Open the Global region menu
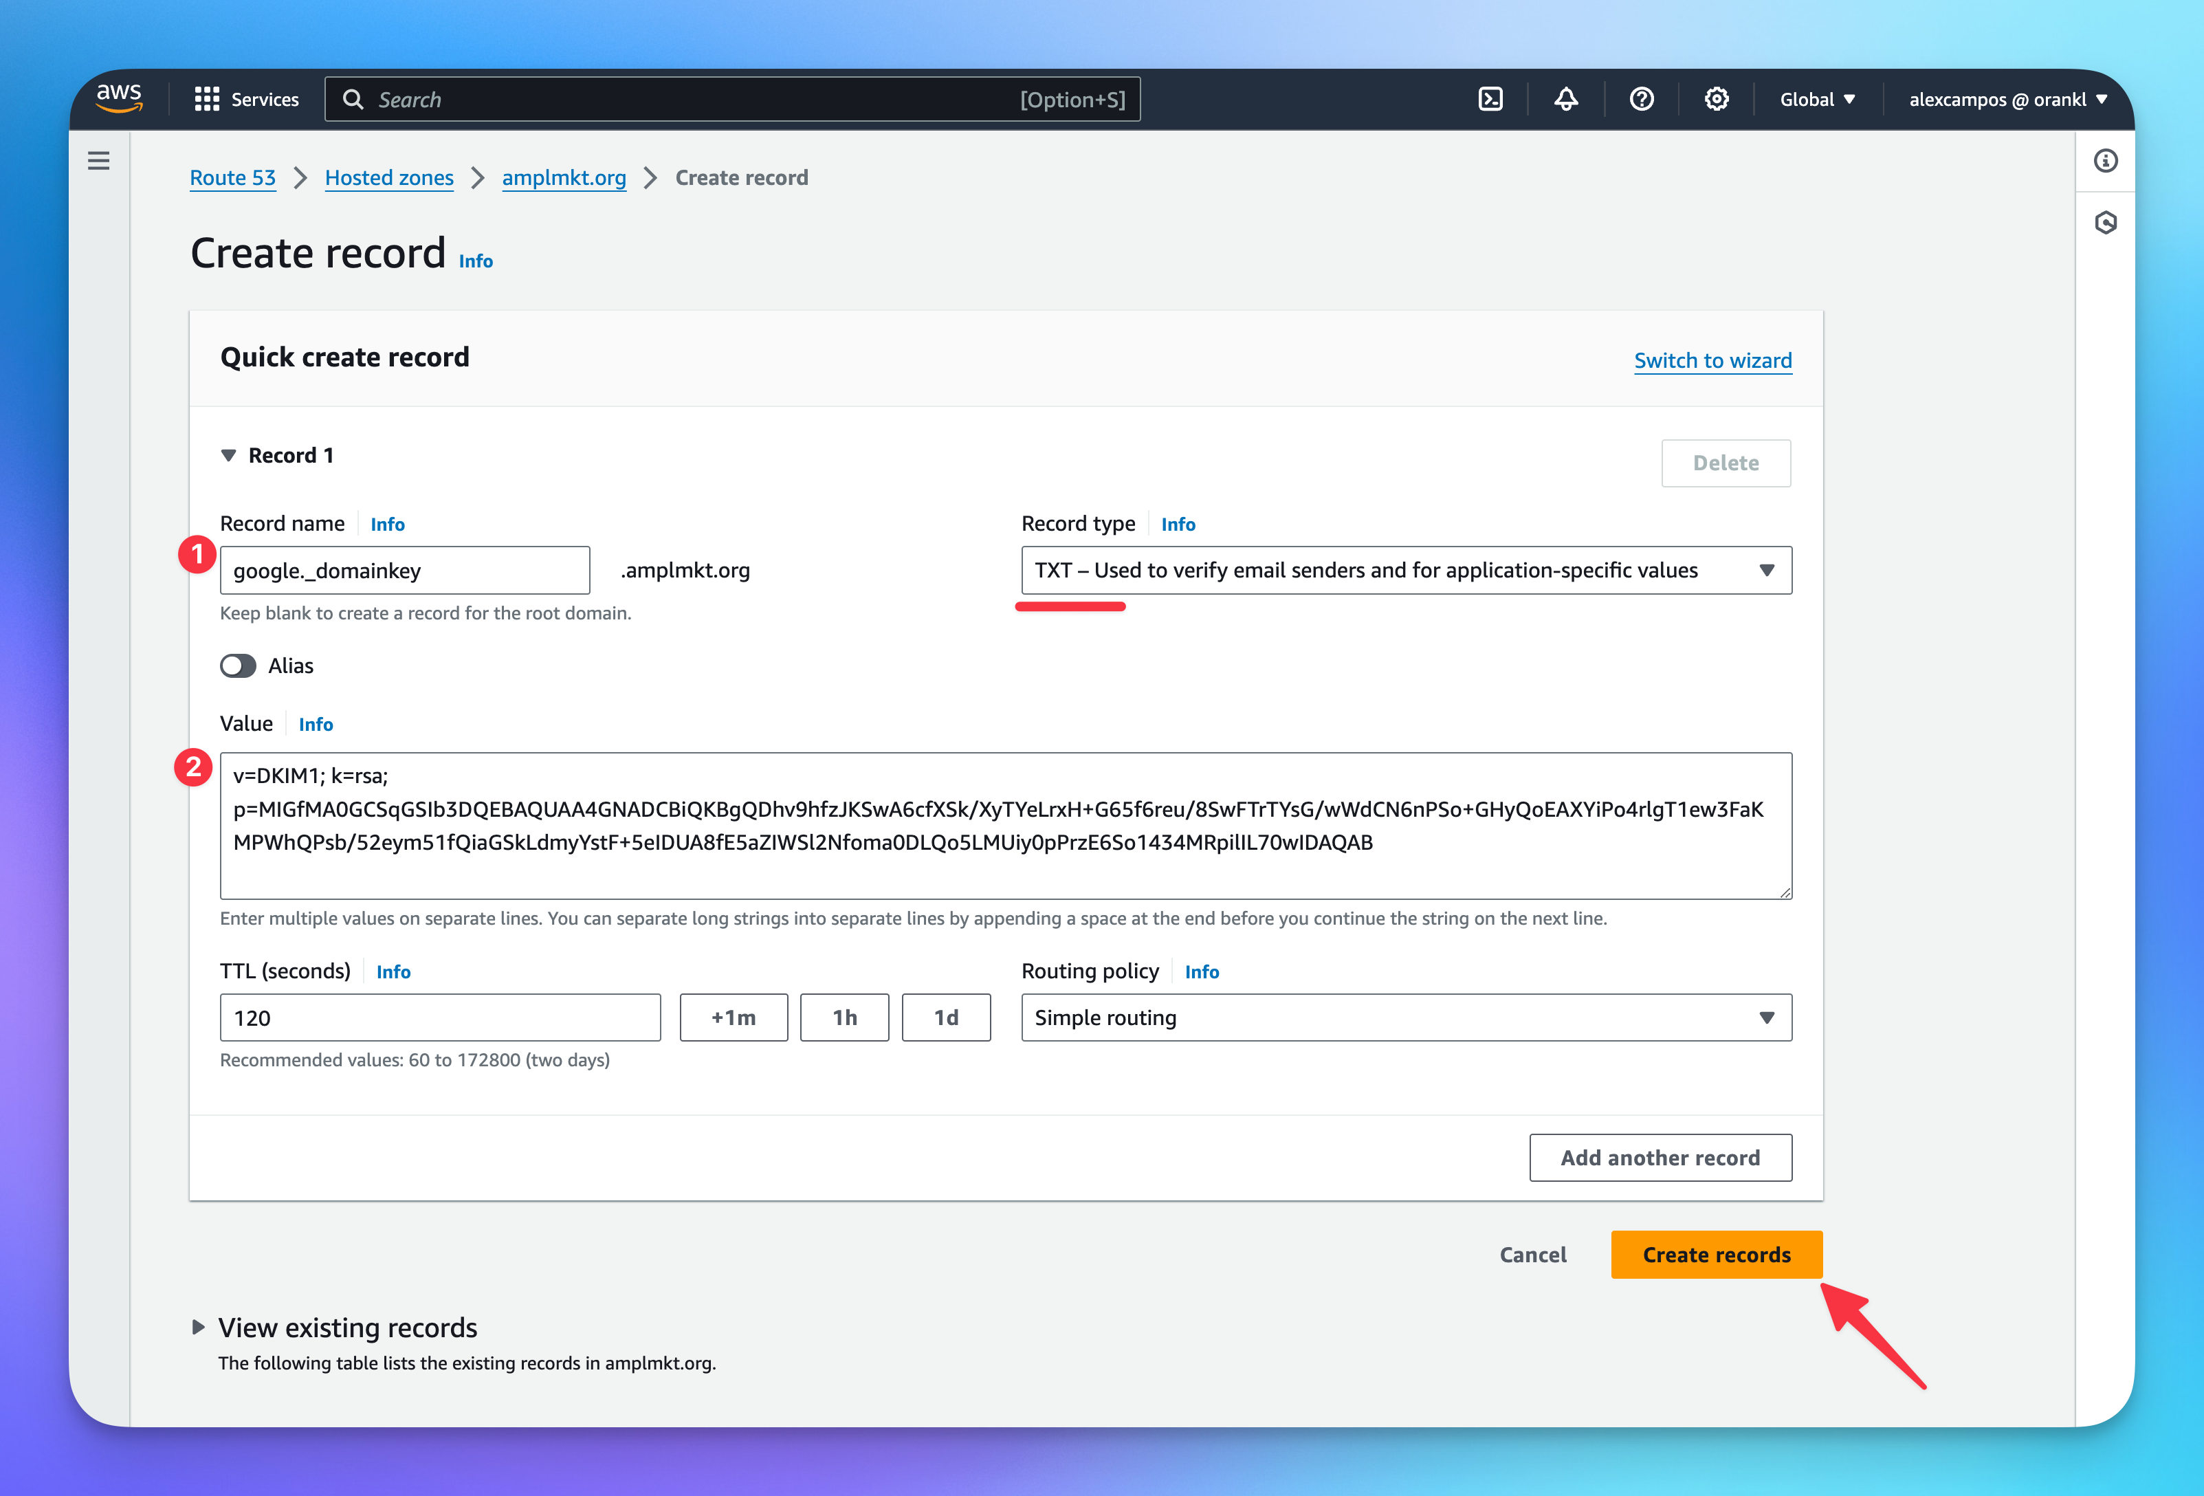Image resolution: width=2204 pixels, height=1496 pixels. 1817,100
